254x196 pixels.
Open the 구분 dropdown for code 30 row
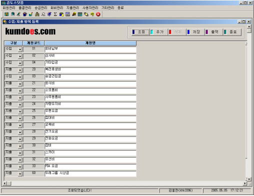(20, 146)
